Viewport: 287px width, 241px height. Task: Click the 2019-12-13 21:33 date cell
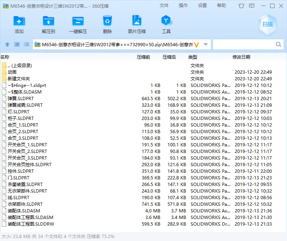click(253, 224)
